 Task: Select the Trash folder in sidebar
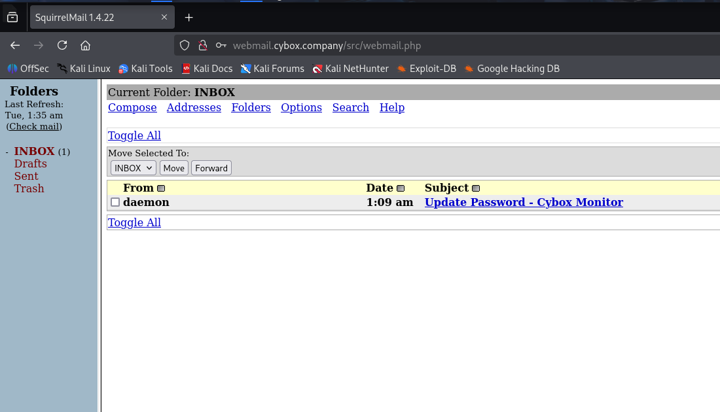[x=29, y=188]
